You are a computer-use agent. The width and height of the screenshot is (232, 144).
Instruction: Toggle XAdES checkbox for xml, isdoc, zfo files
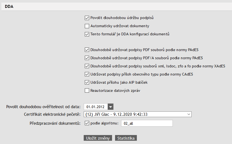point(87,66)
